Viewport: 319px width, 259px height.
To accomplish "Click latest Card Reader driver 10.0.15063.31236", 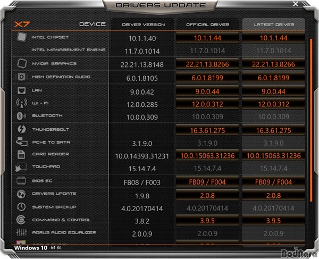I will (273, 156).
